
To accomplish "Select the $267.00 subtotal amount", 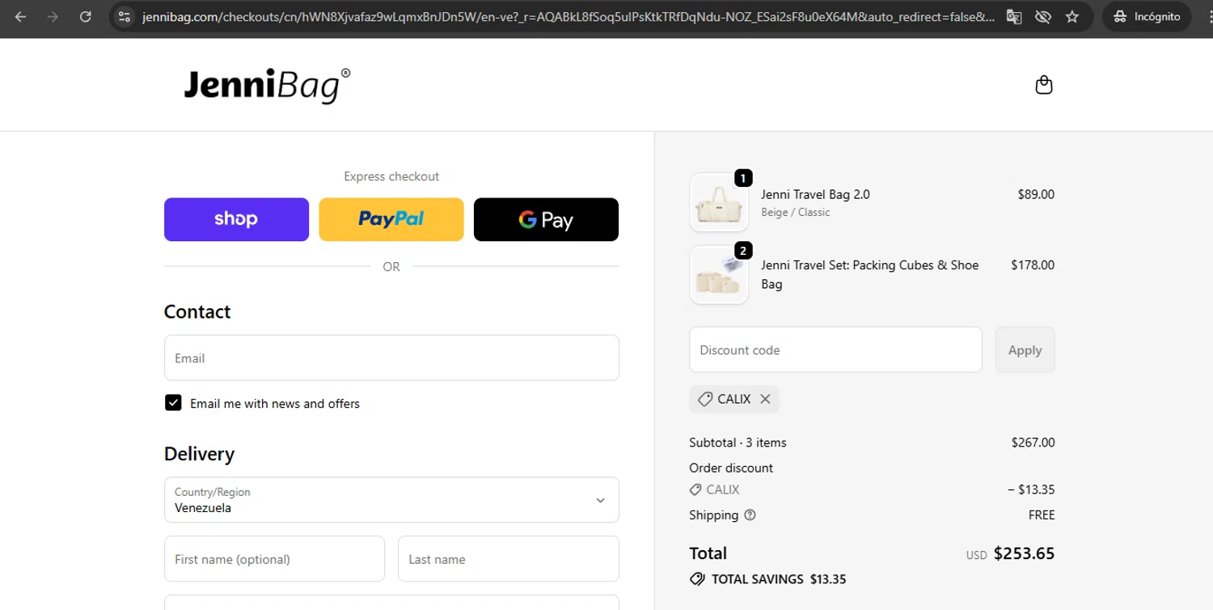I will pos(1033,443).
